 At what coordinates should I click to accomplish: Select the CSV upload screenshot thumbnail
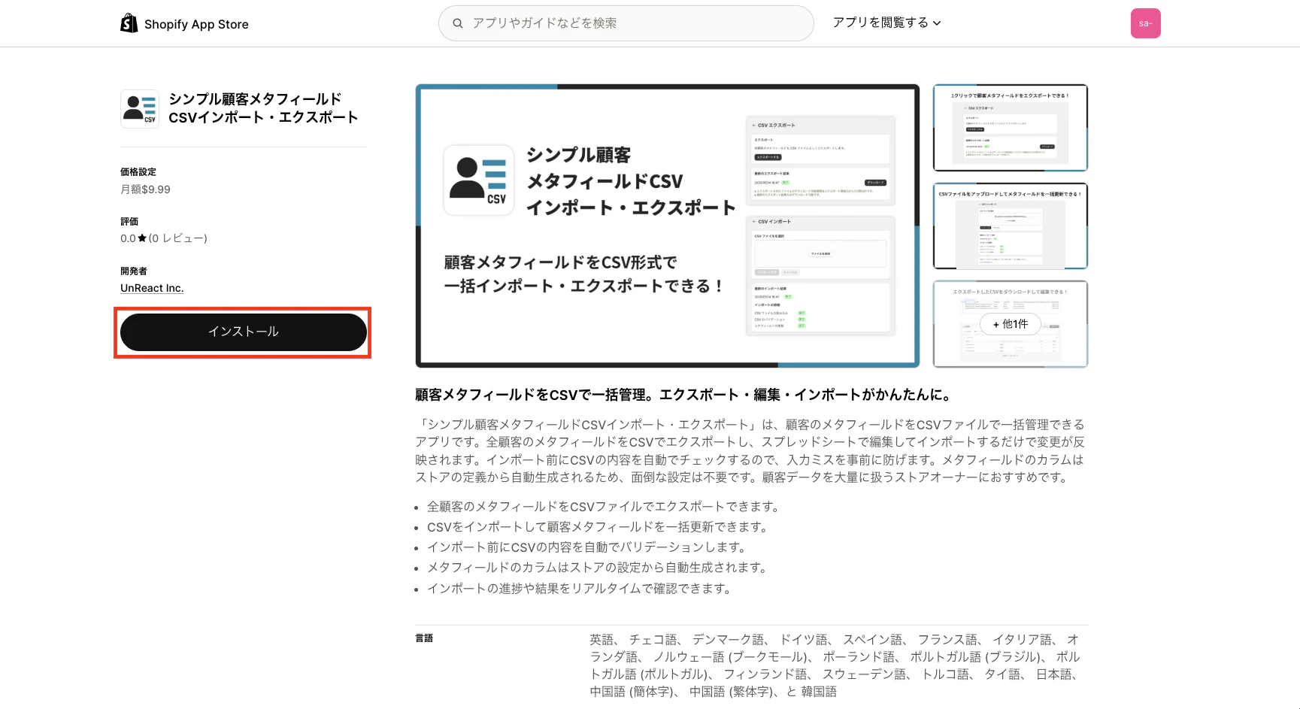[1011, 226]
